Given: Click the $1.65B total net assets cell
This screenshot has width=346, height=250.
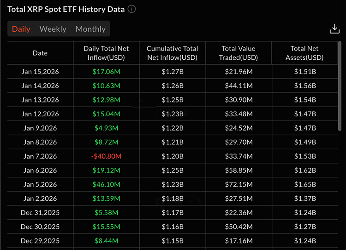Looking at the screenshot, I should (x=304, y=184).
